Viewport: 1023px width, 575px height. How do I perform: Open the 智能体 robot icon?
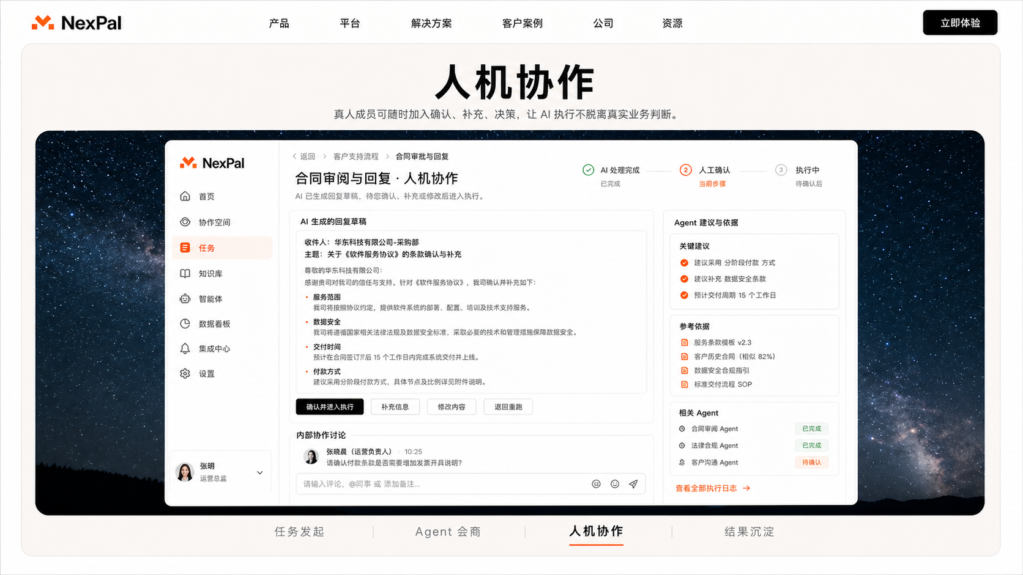pos(185,299)
